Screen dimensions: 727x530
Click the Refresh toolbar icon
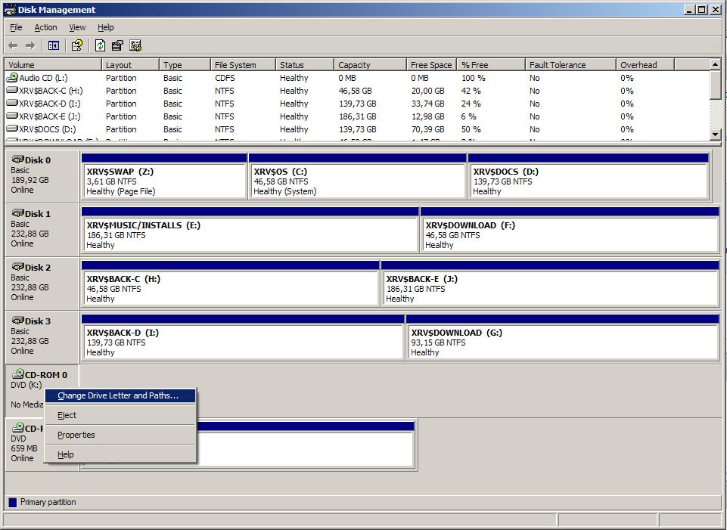101,45
